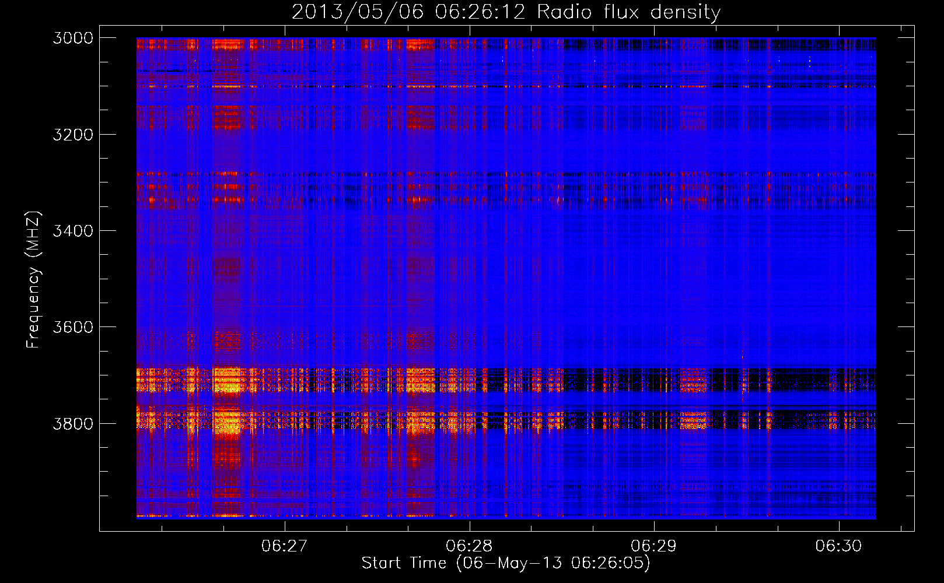
Task: Select the 3400 frequency axis label
Action: click(x=73, y=231)
